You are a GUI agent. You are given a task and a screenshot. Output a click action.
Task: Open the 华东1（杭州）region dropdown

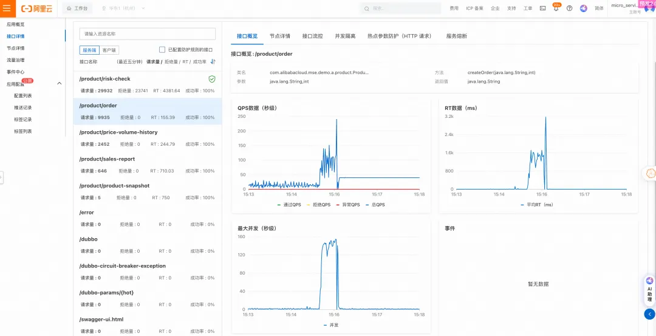[123, 9]
